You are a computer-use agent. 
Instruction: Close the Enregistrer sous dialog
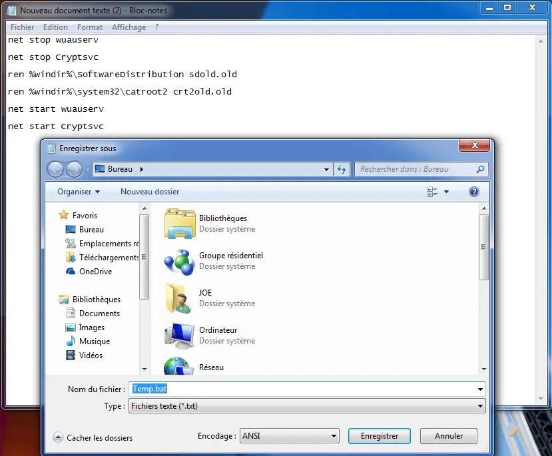point(474,145)
